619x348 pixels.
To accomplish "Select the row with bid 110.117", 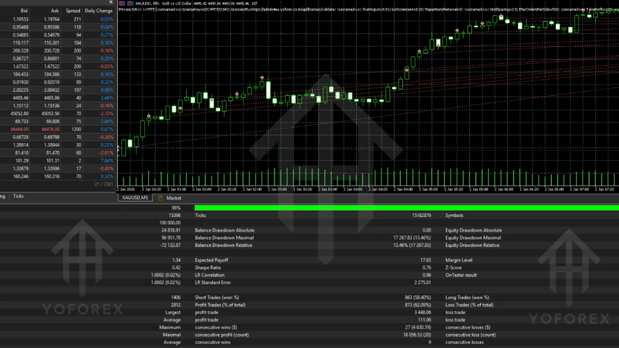I will 58,43.
